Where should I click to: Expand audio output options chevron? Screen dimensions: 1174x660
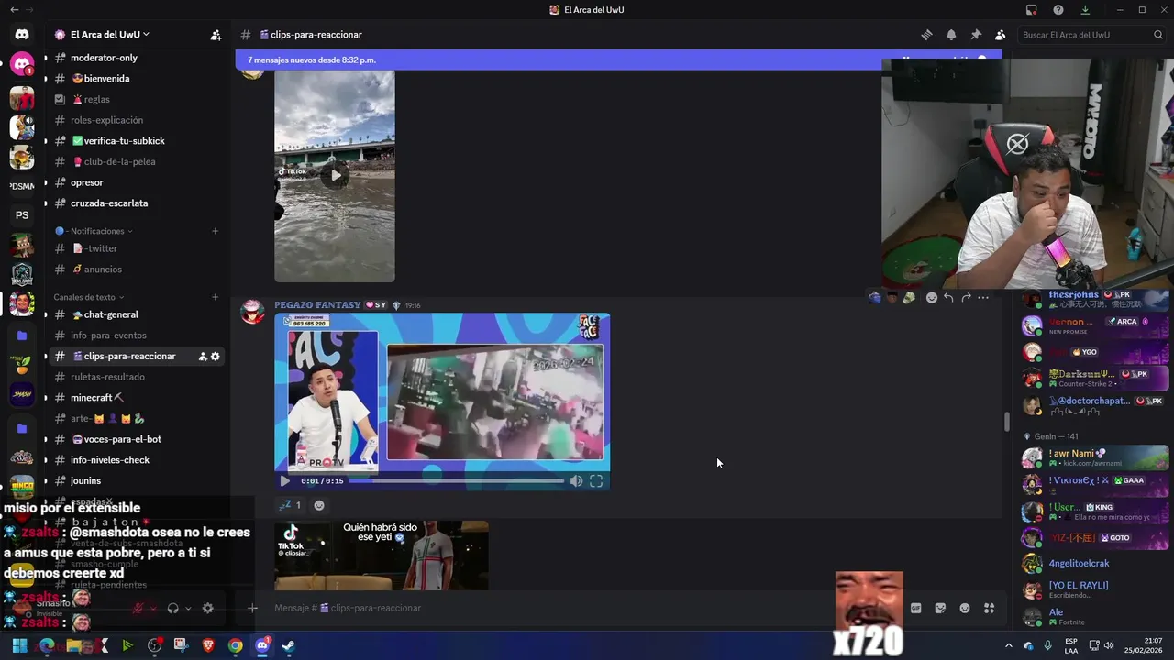point(188,608)
